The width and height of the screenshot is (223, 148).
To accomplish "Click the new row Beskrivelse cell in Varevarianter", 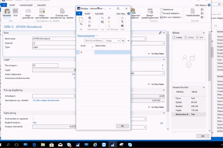I will pyautogui.click(x=113, y=52).
